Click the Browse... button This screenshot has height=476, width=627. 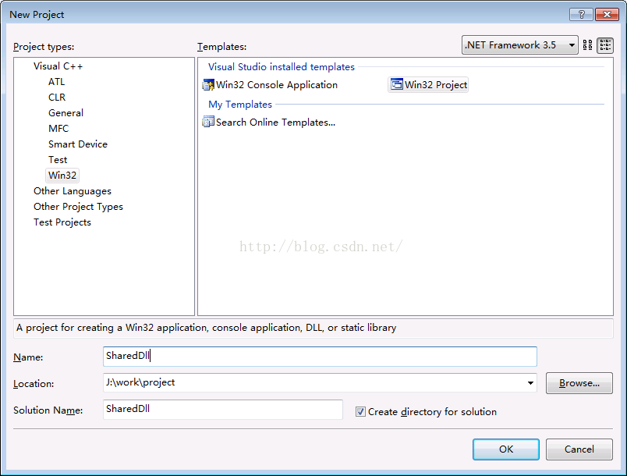(x=579, y=383)
